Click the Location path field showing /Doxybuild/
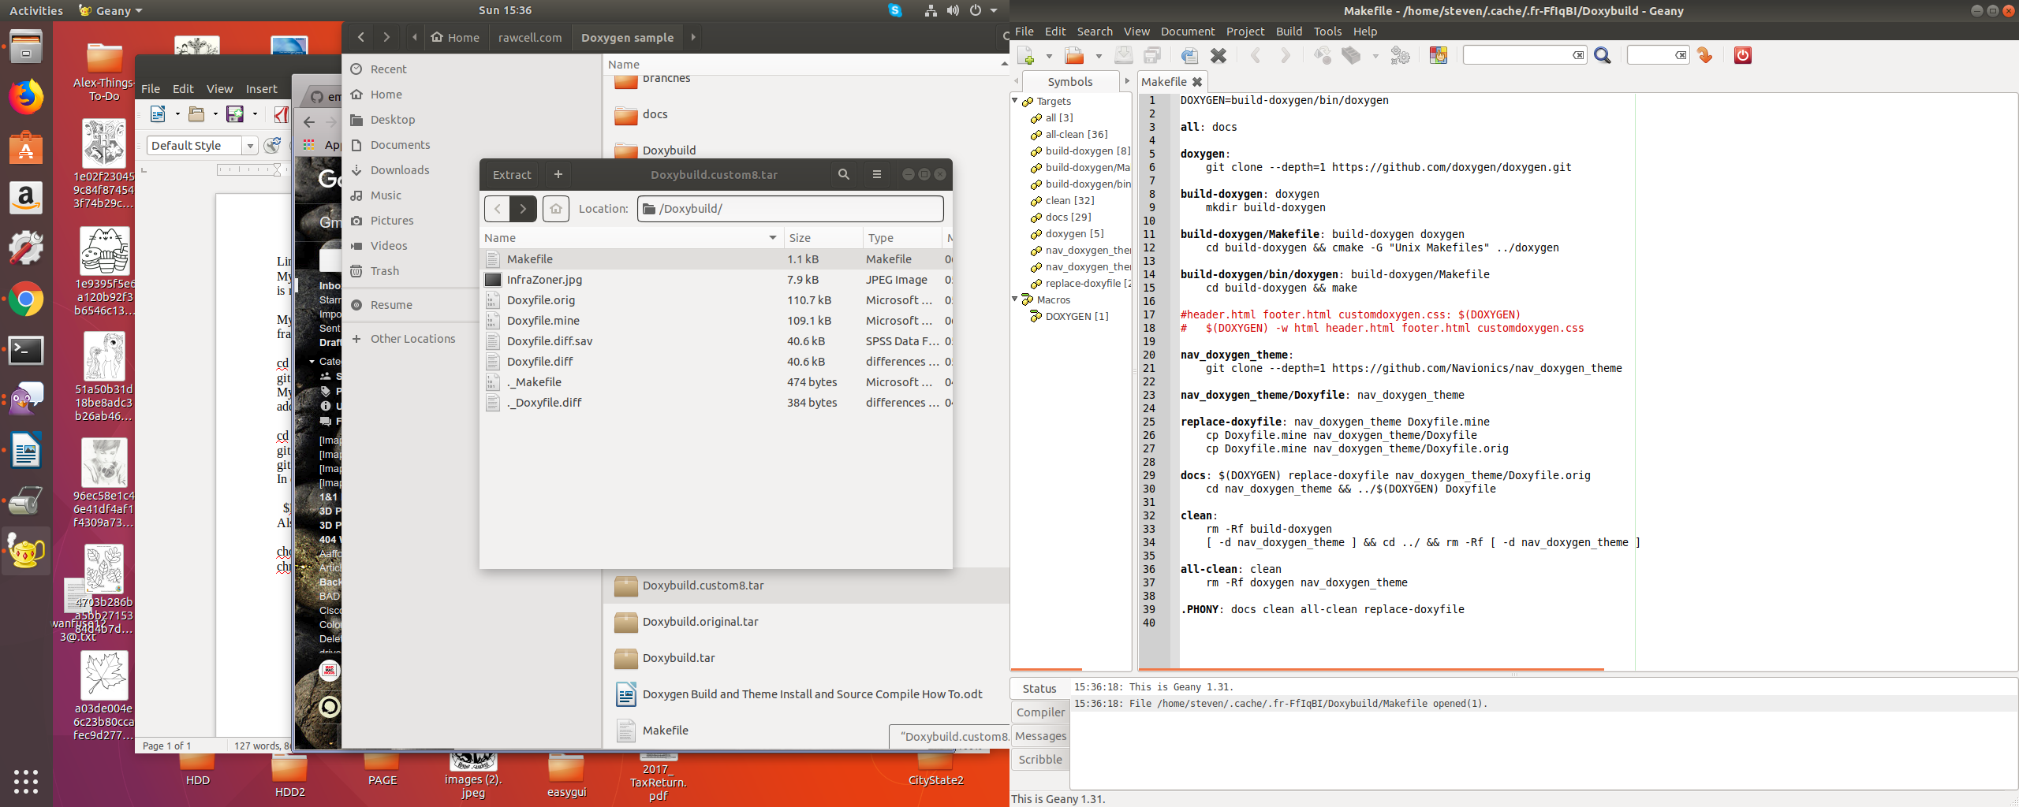The image size is (2019, 807). pos(790,208)
